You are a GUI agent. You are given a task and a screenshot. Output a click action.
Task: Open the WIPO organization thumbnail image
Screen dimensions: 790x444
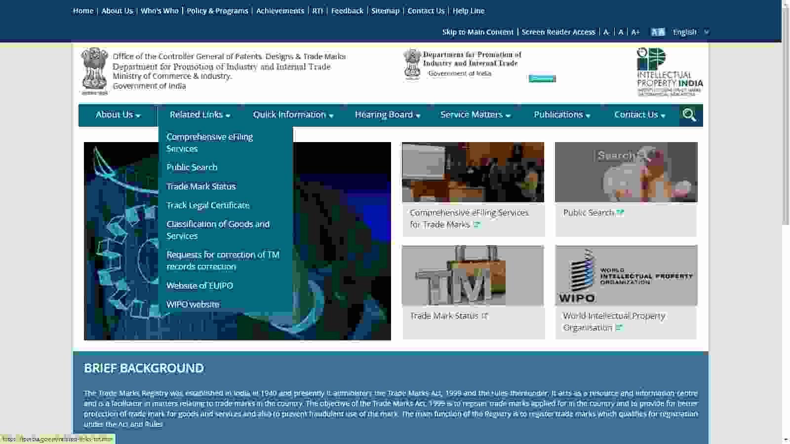pyautogui.click(x=626, y=275)
